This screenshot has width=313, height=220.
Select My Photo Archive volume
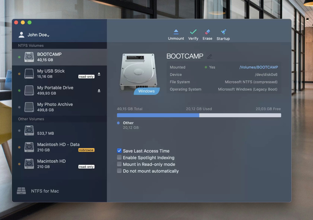point(55,107)
